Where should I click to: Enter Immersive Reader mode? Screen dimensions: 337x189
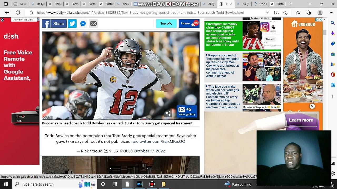coord(276,13)
